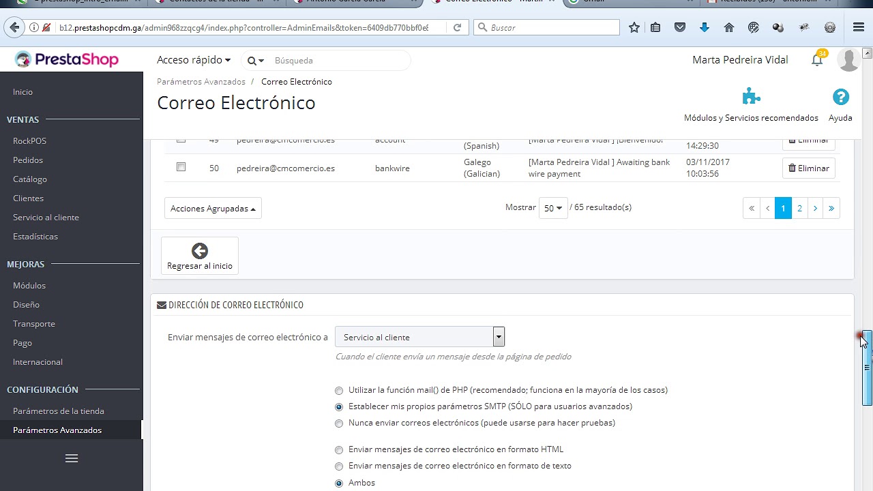The width and height of the screenshot is (873, 491).
Task: Select results page 1
Action: click(x=783, y=208)
